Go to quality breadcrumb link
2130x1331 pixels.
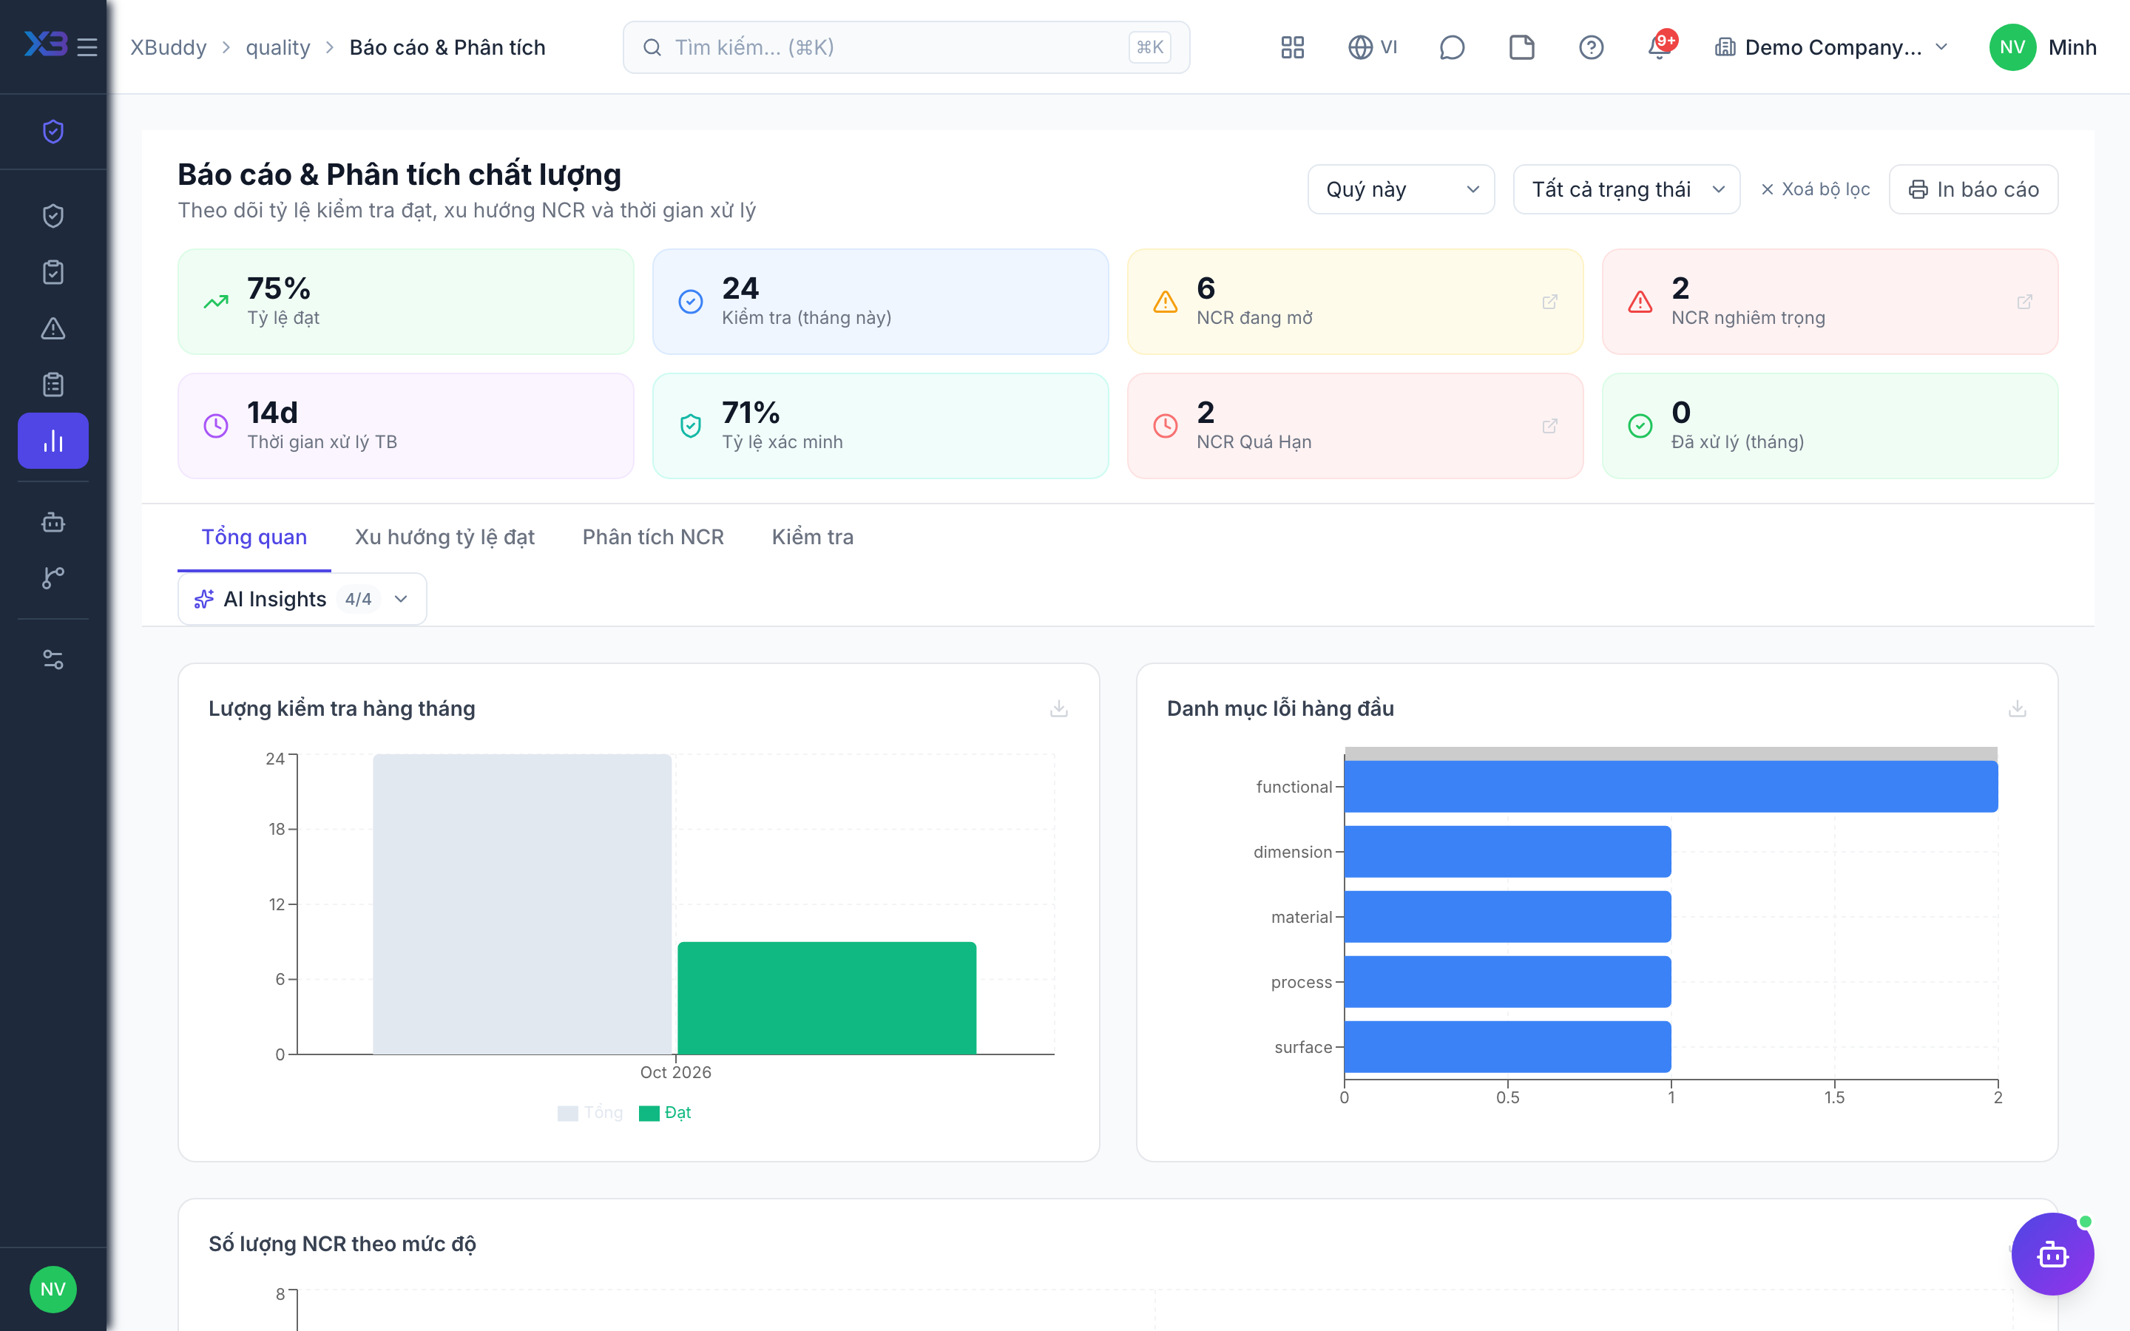click(277, 47)
